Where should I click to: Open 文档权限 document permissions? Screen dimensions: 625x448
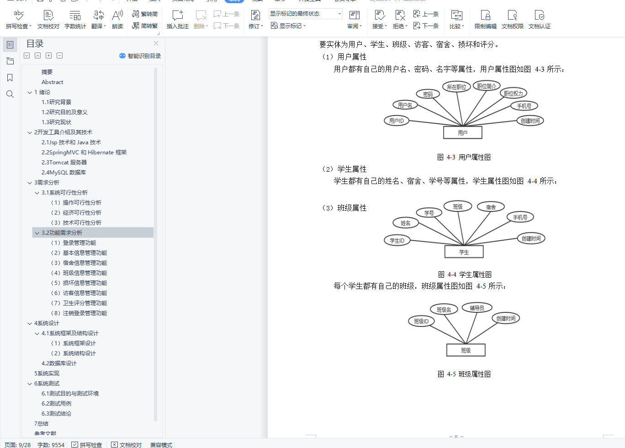(x=512, y=20)
